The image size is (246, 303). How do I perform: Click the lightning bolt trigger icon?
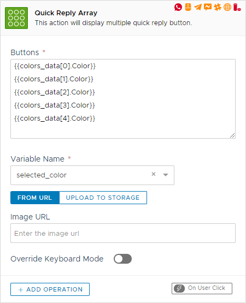point(179,288)
